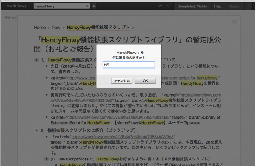The height and width of the screenshot is (166, 255).
Task: Open the top-right dropdown arrow menu
Action: [x=249, y=6]
